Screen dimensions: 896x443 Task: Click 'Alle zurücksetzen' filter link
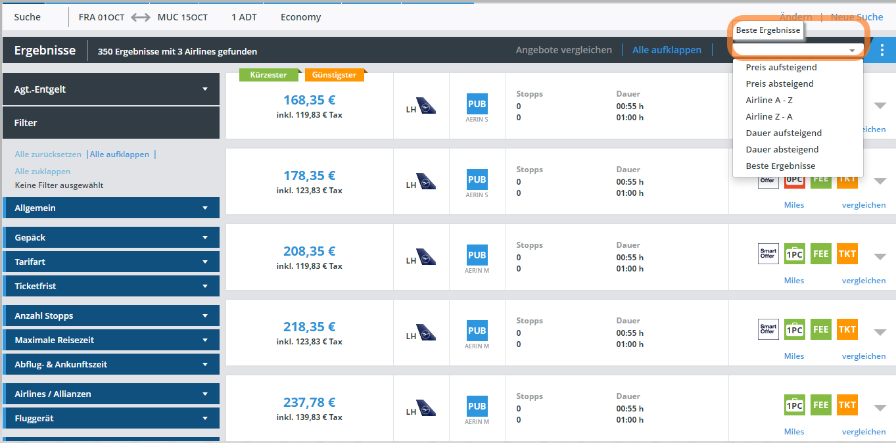[x=48, y=154]
